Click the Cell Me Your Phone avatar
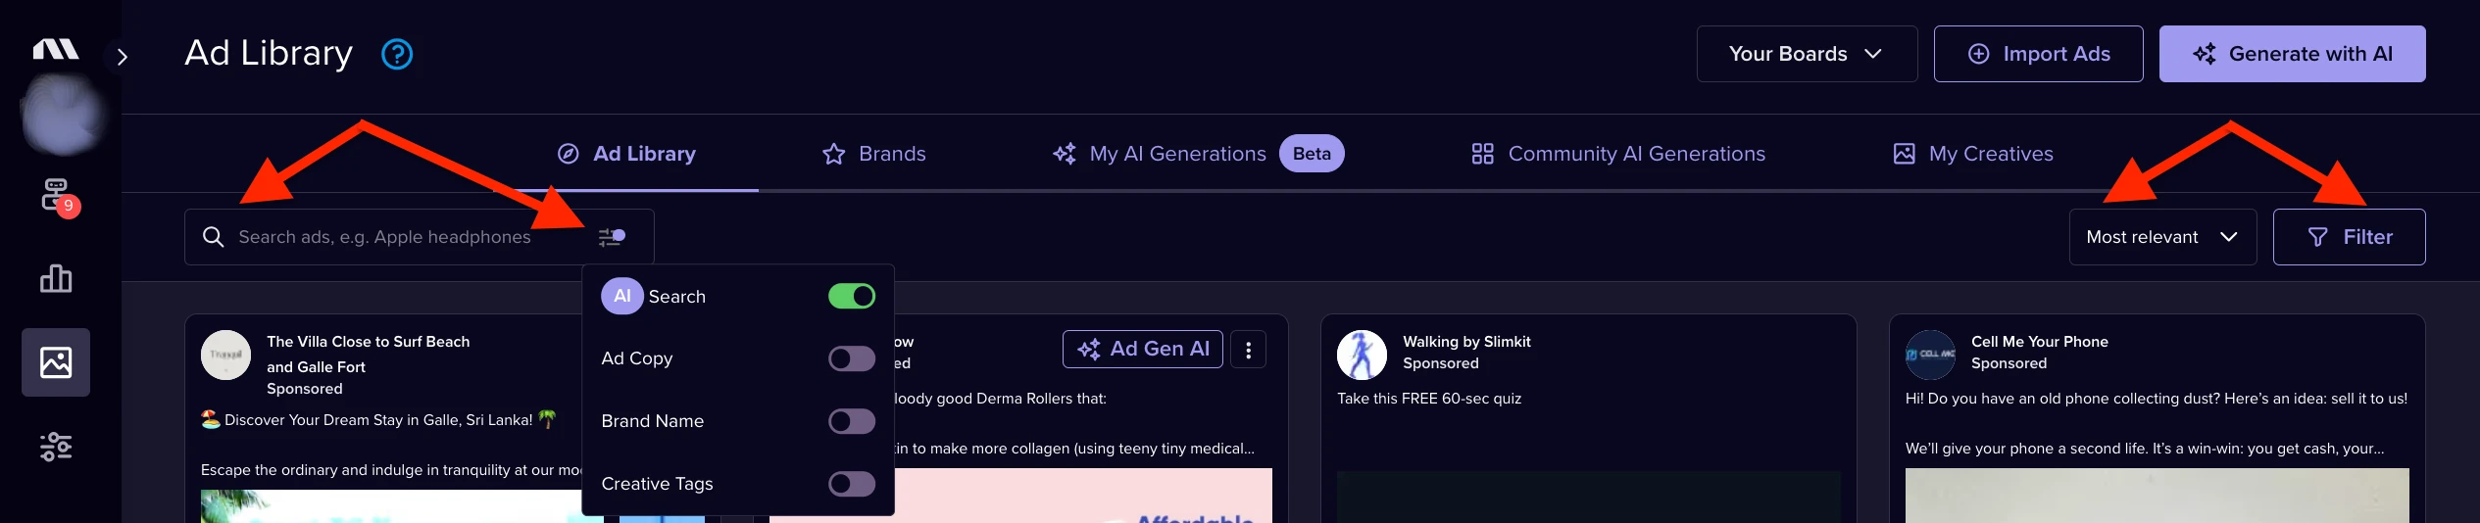This screenshot has height=523, width=2480. pos(1930,355)
